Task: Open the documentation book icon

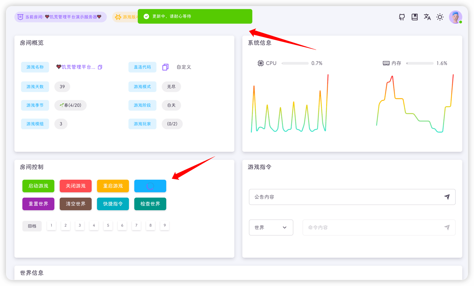Action: coord(414,17)
